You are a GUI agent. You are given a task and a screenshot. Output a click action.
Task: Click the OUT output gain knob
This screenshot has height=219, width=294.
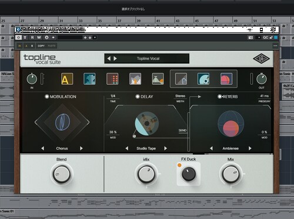tap(262, 79)
